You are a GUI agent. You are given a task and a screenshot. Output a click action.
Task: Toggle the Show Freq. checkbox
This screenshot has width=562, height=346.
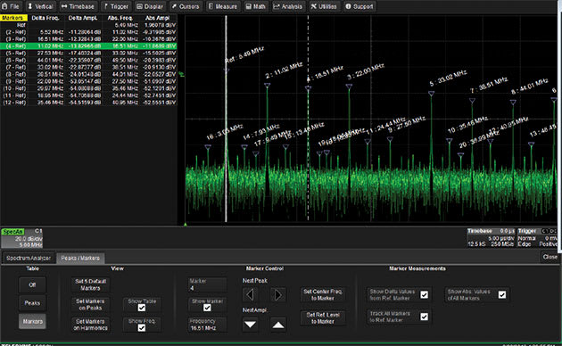click(142, 328)
